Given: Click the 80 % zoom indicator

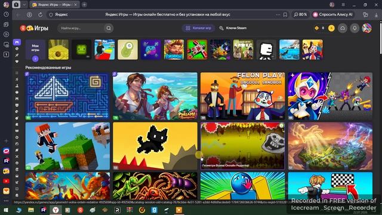Looking at the screenshot, I should click(300, 14).
